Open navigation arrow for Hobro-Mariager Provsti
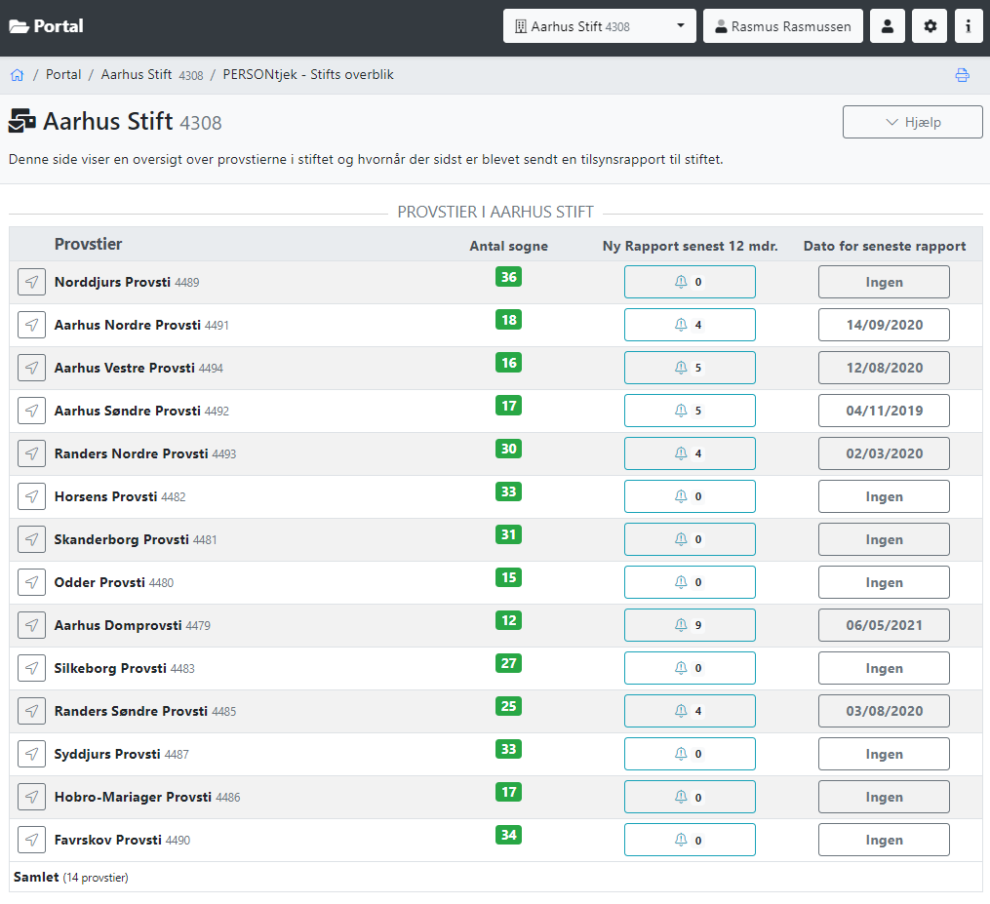 [31, 797]
